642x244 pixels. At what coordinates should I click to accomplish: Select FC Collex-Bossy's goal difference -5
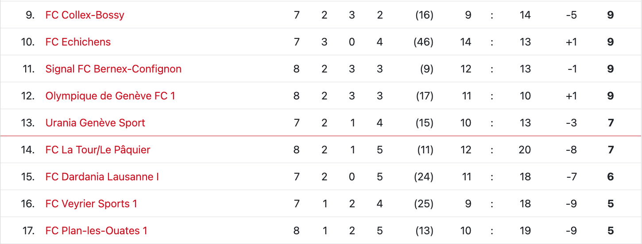point(571,15)
